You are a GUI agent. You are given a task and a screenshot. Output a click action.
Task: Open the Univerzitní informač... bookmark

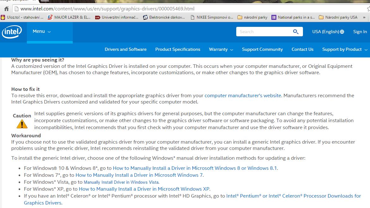point(117,17)
